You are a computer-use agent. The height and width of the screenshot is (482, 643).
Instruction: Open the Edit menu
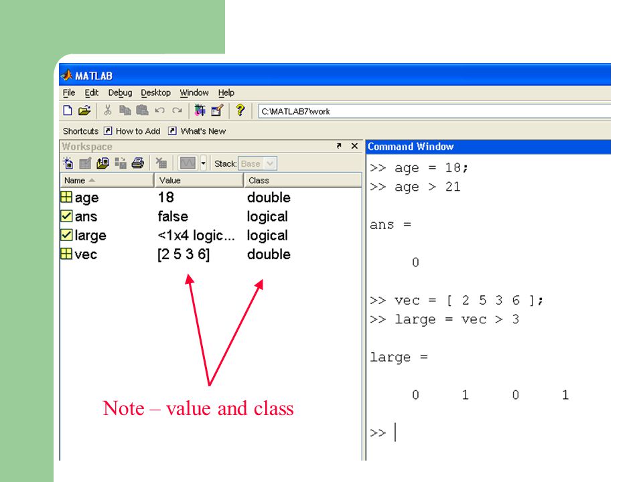[92, 92]
